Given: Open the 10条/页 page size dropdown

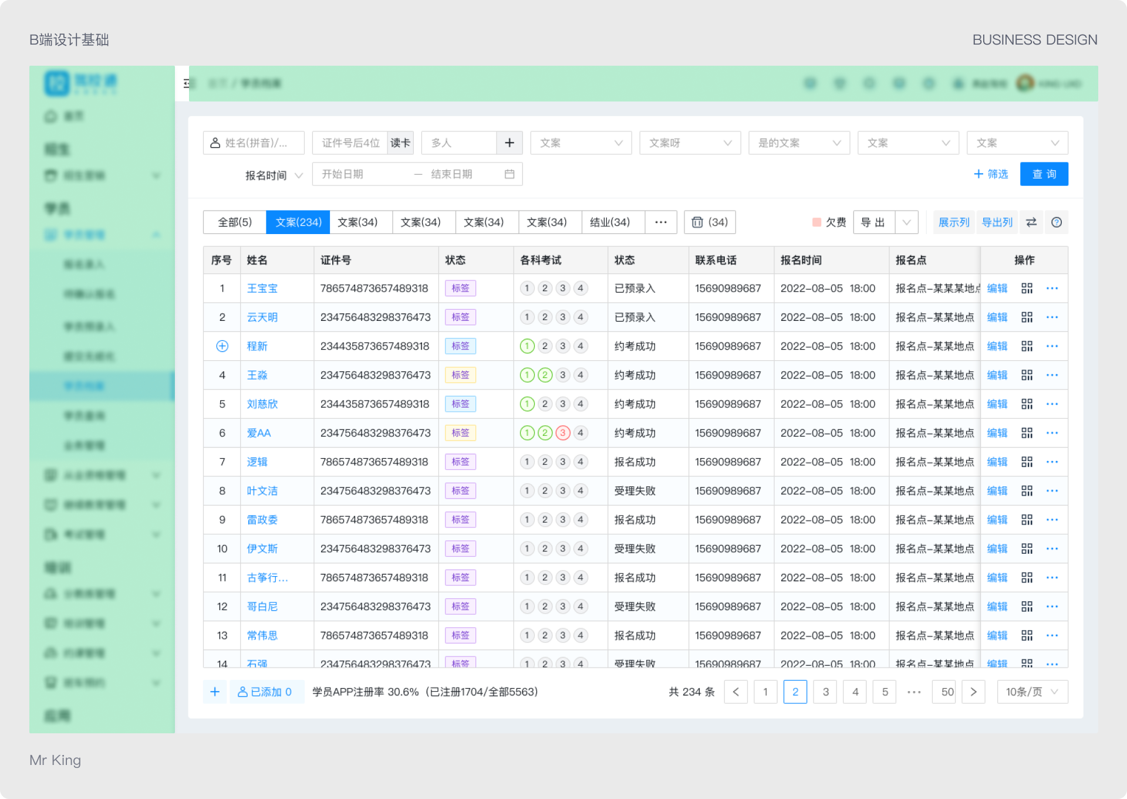Looking at the screenshot, I should pos(1032,692).
